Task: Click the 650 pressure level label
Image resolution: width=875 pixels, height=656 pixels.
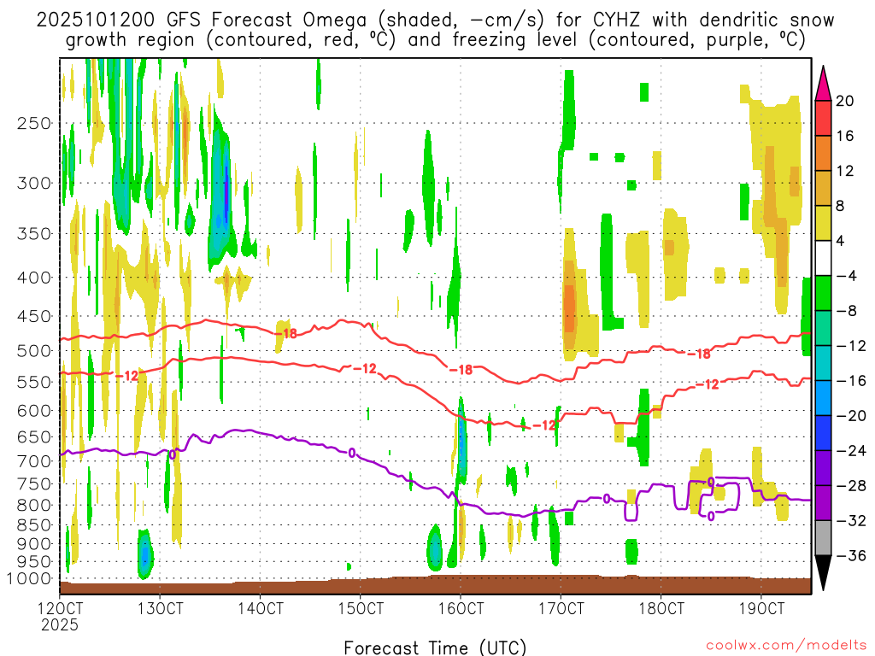Action: tap(34, 436)
